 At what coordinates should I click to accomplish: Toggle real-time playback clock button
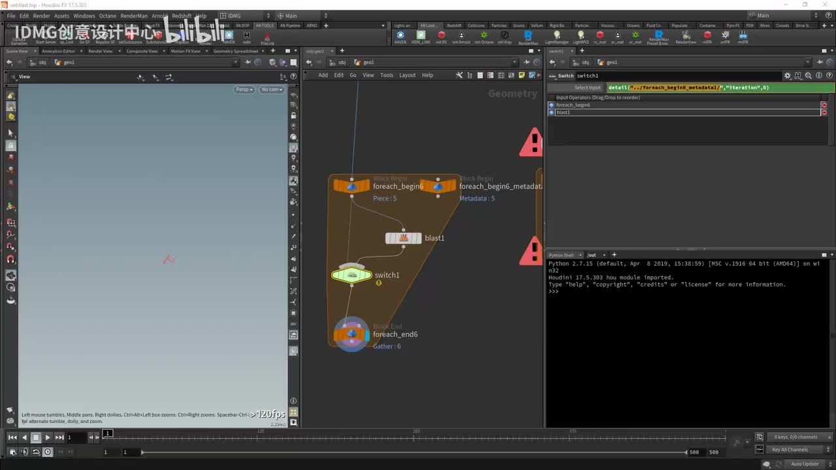tap(48, 452)
